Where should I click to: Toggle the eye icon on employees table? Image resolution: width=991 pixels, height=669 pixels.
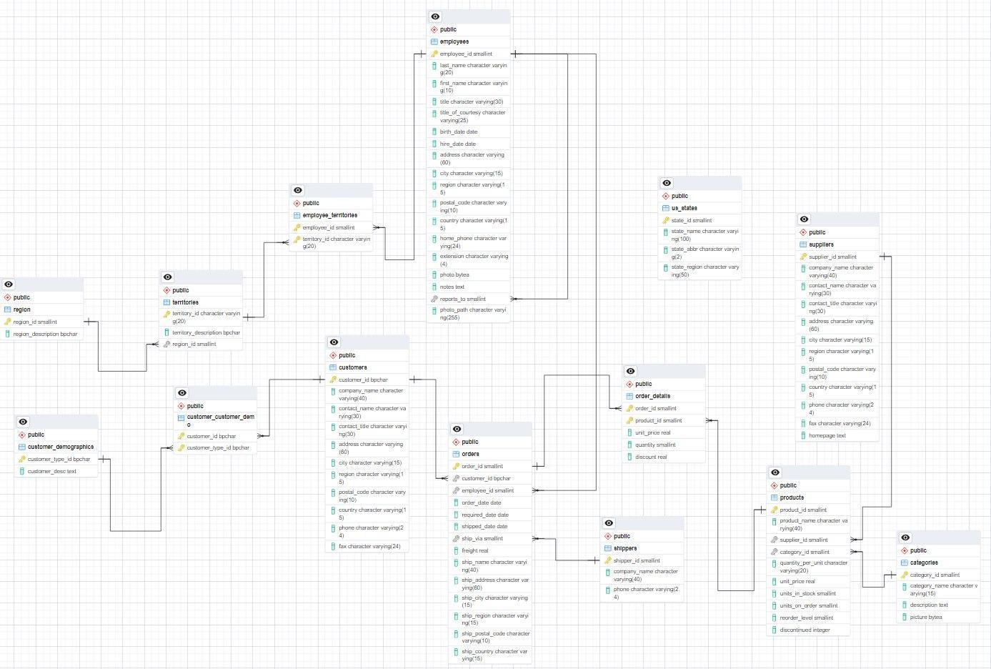[x=435, y=16]
